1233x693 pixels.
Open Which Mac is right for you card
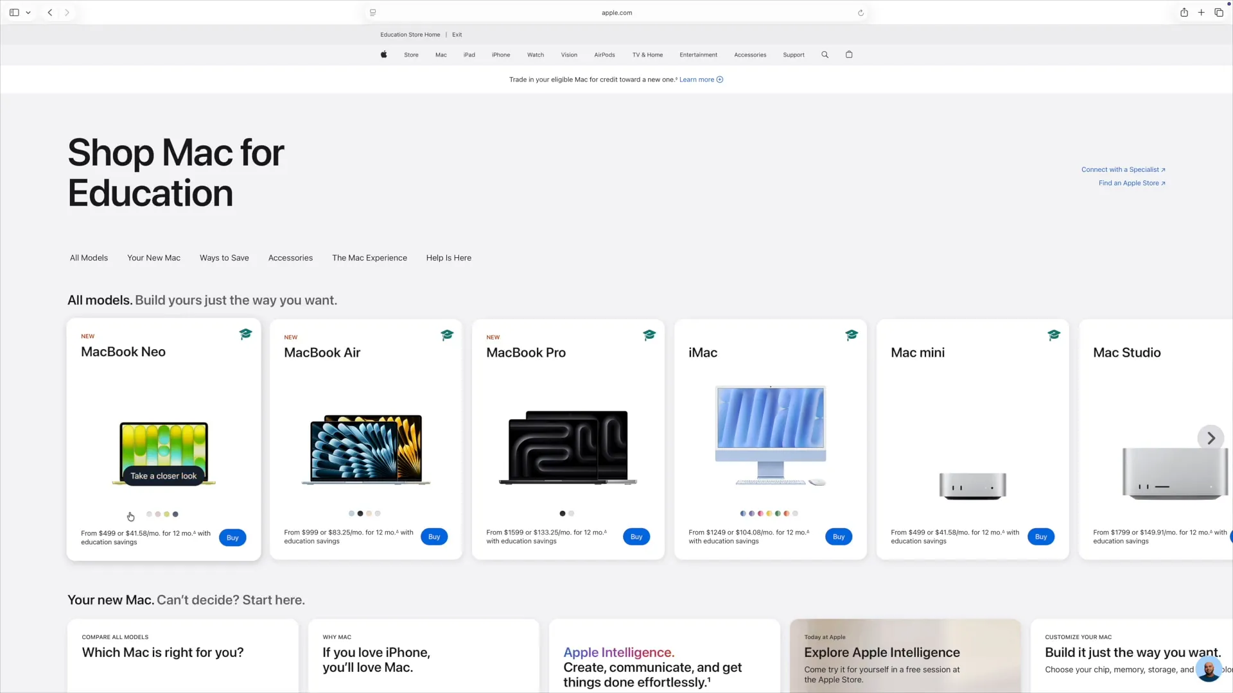(x=183, y=656)
